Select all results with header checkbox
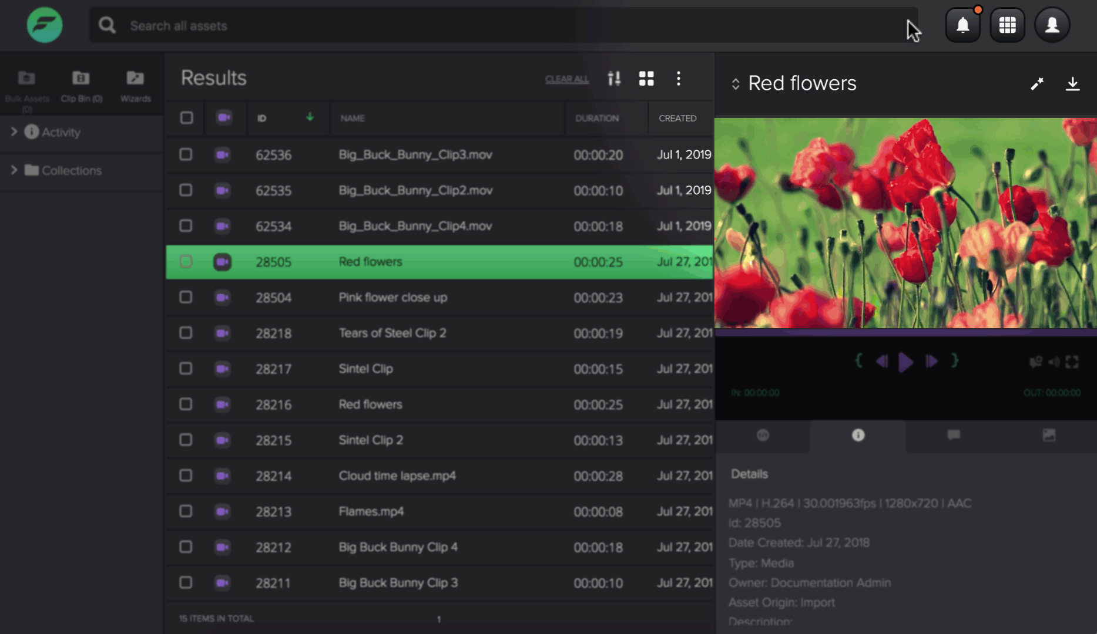 click(186, 118)
